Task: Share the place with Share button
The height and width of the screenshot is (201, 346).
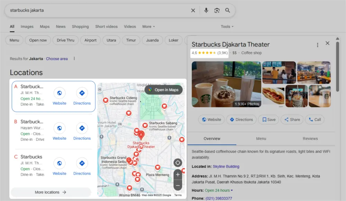Action: 292,120
